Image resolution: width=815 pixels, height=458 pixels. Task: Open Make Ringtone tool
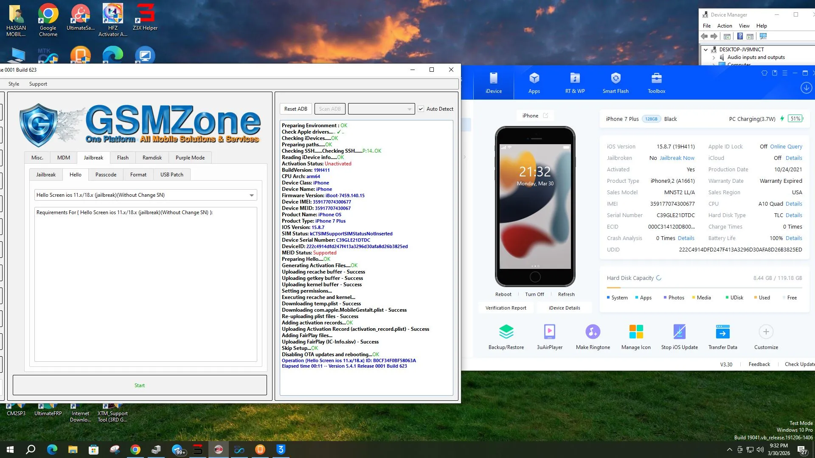tap(593, 332)
